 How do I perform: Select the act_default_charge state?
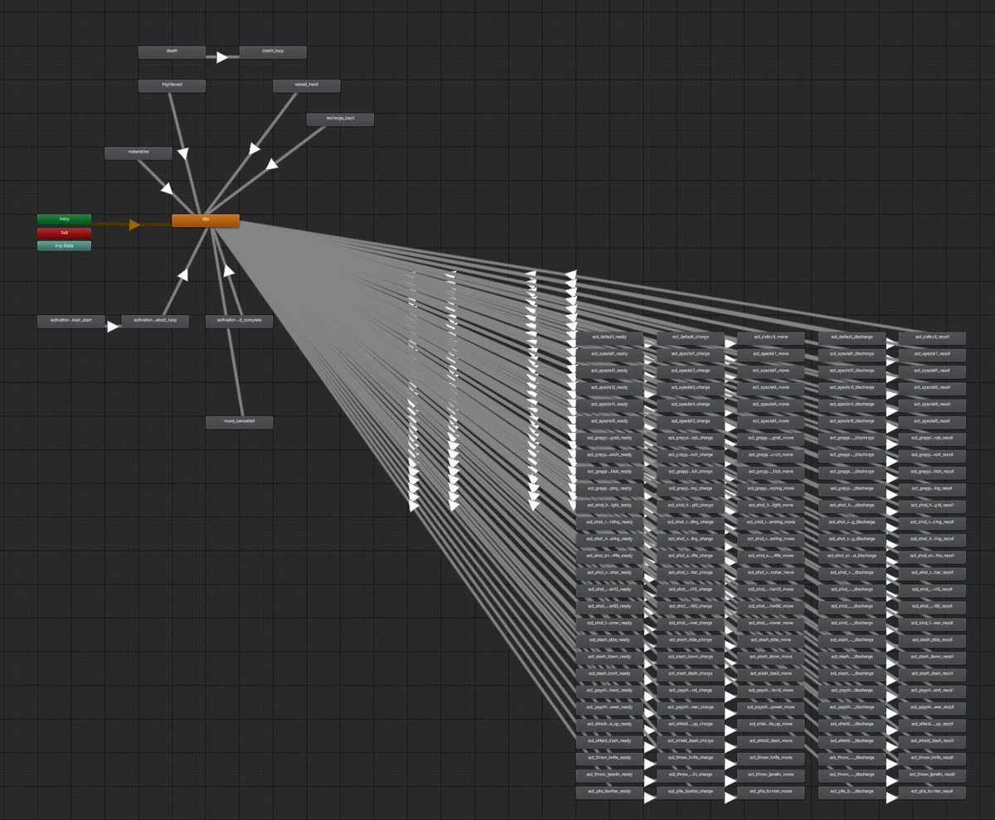pyautogui.click(x=691, y=338)
